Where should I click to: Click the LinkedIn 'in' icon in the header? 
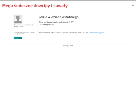tap(133, 6)
